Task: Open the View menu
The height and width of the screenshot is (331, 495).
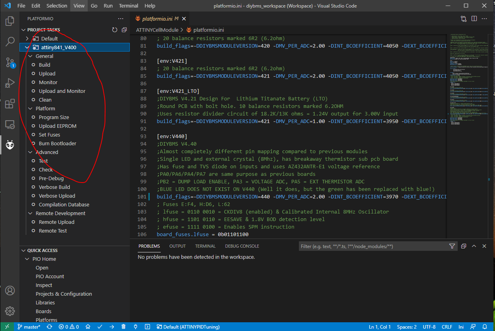Action: tap(79, 6)
